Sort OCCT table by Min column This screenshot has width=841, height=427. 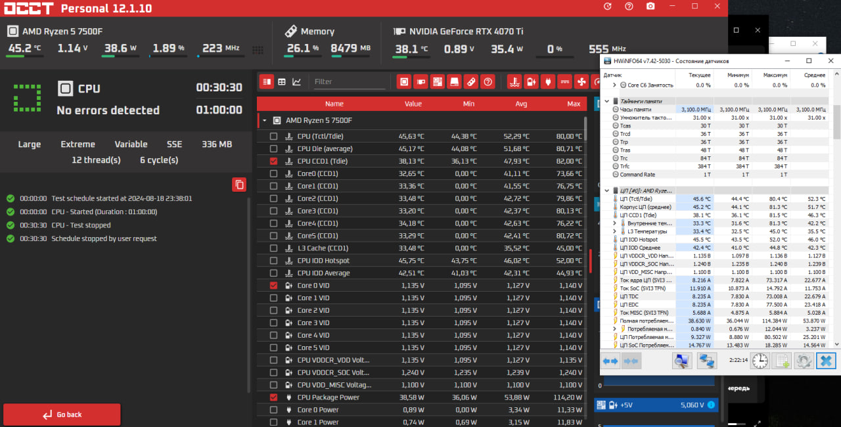[468, 104]
